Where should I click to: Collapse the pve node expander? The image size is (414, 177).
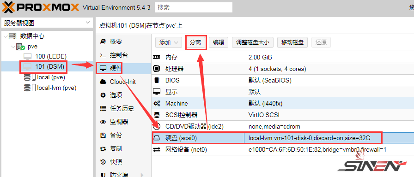[x=12, y=47]
